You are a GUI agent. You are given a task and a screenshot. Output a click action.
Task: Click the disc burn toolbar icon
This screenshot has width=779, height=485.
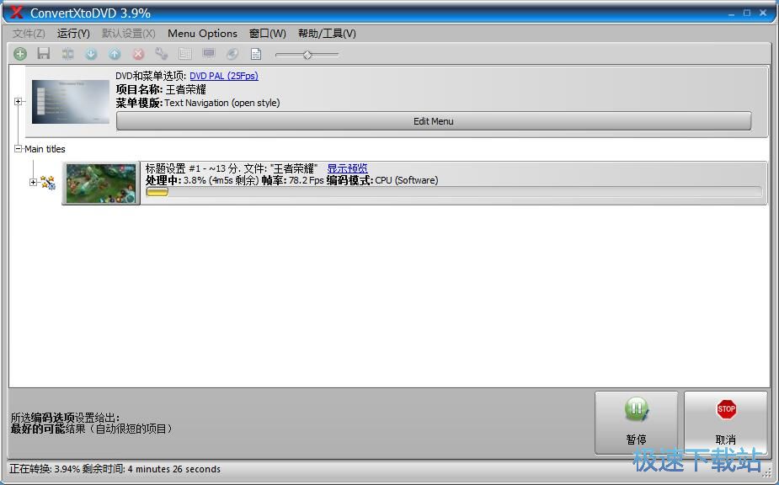pyautogui.click(x=232, y=54)
